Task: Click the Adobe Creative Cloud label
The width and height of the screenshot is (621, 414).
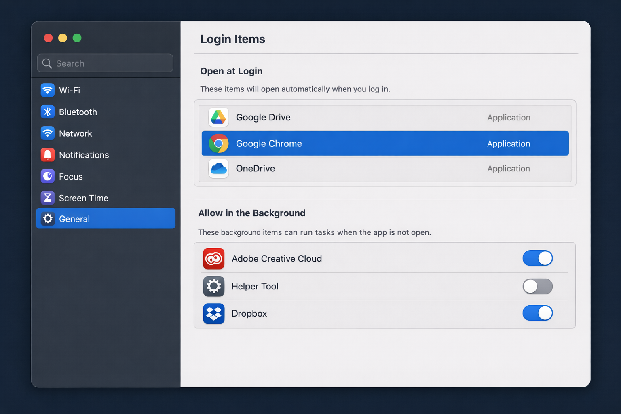Action: tap(277, 258)
